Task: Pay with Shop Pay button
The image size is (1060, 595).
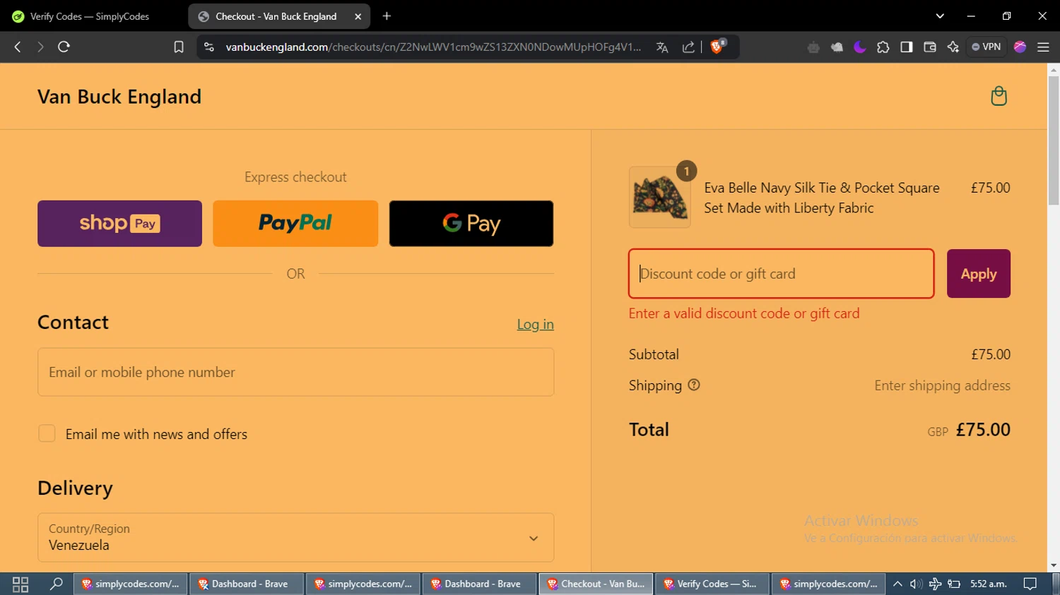Action: click(119, 224)
